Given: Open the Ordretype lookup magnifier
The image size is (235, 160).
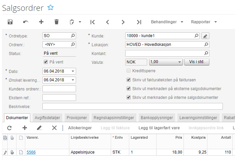Looking at the screenshot, I should coord(73,36).
